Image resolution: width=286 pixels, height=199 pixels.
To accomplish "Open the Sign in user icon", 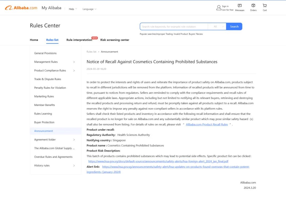I will [x=219, y=8].
